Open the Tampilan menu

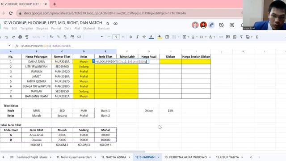pyautogui.click(x=27, y=28)
